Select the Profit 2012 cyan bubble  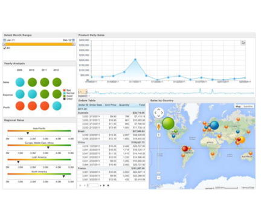57,106
